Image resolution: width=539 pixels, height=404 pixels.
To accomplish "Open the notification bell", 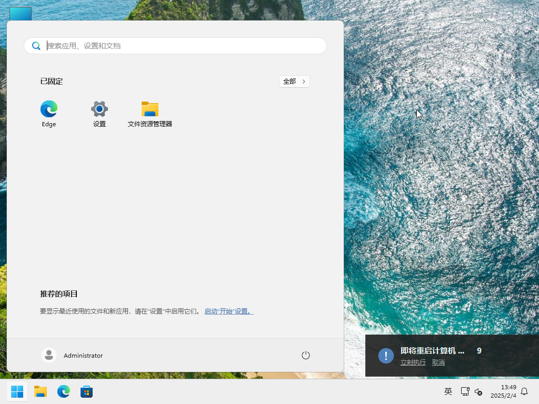I will point(524,391).
